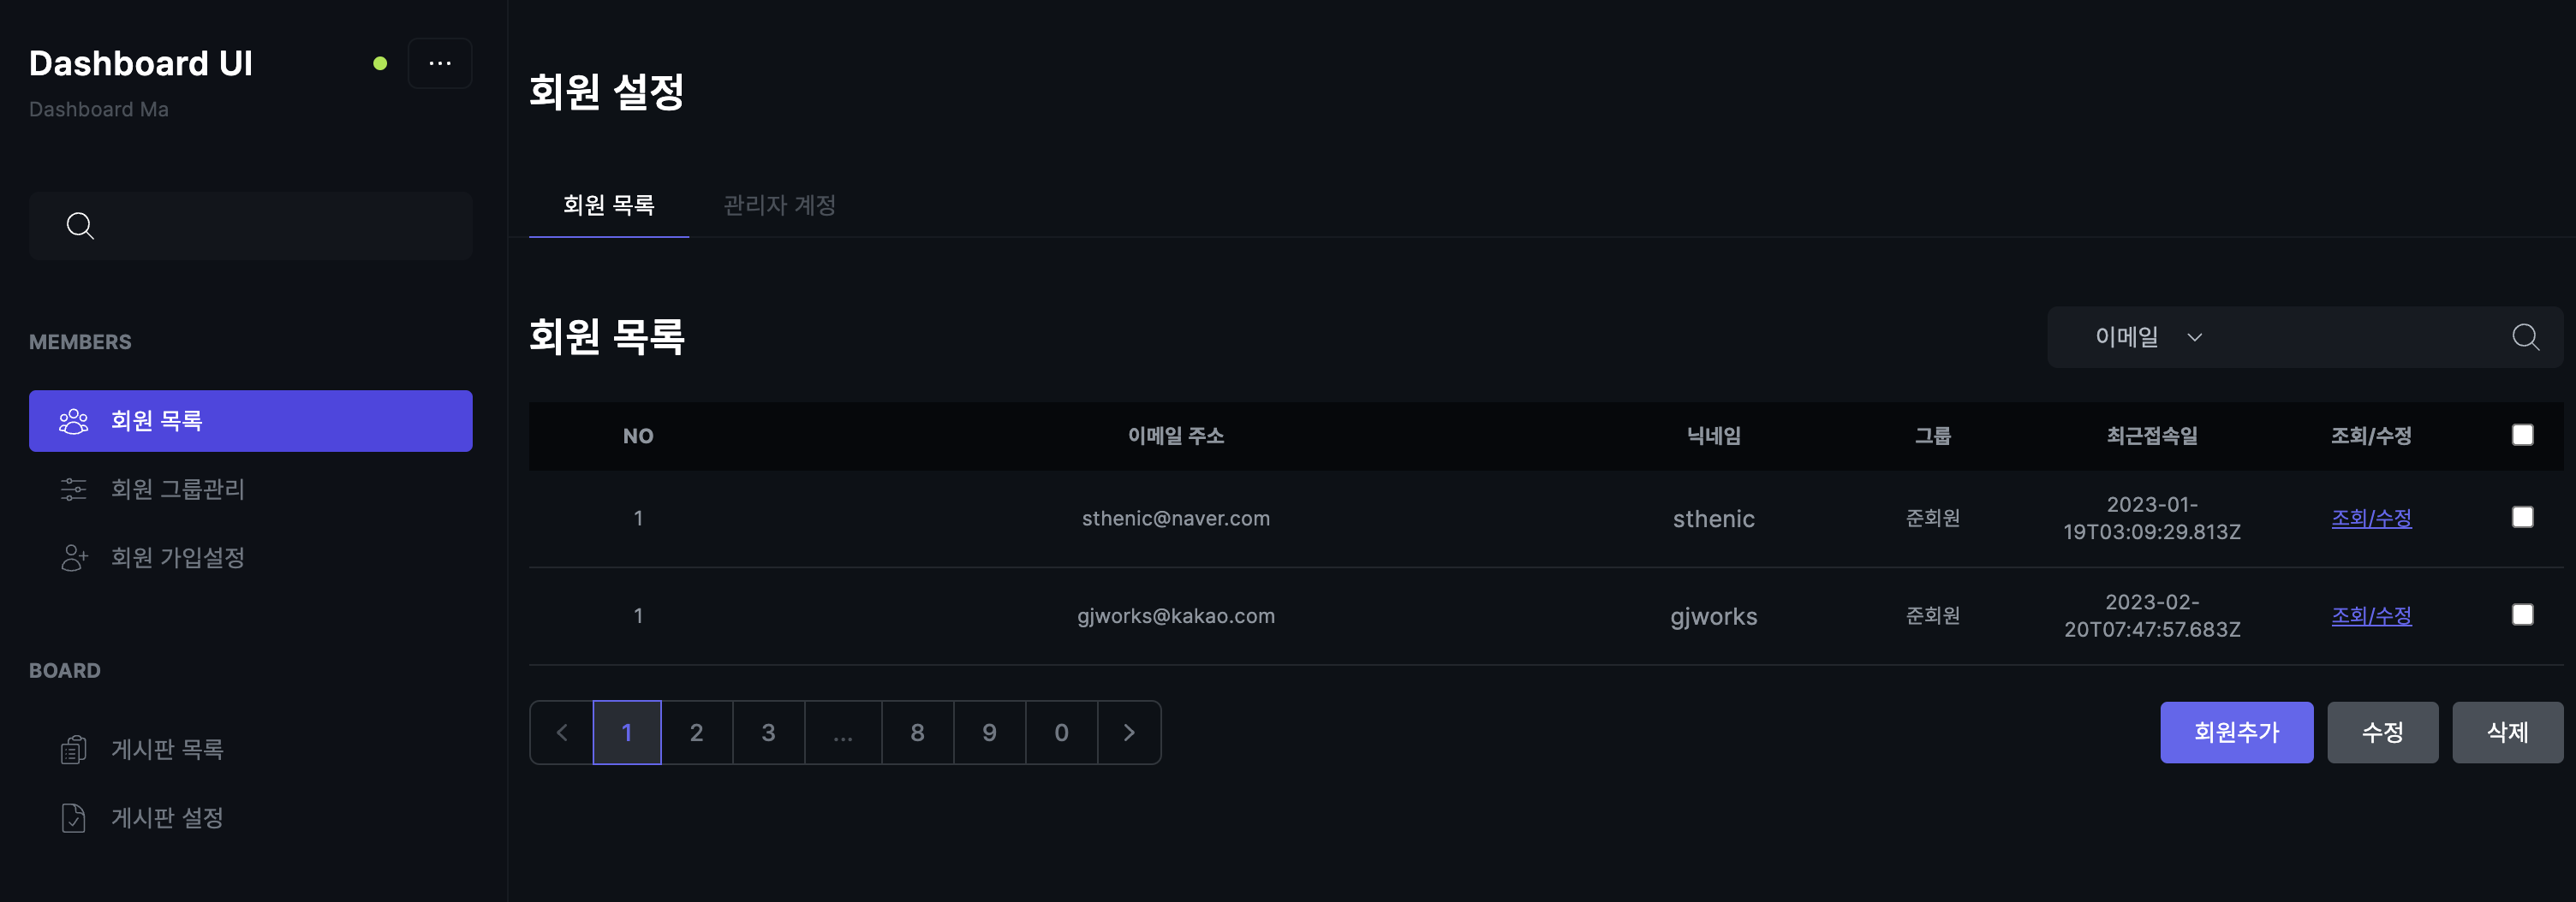Click the 이메일 주소 column header
Image resolution: width=2576 pixels, height=902 pixels.
[1176, 436]
